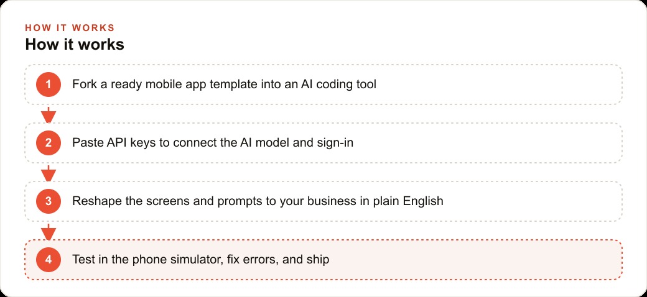Click empty area of step 1 card
Viewport: 647px width, 297px height.
click(495, 85)
